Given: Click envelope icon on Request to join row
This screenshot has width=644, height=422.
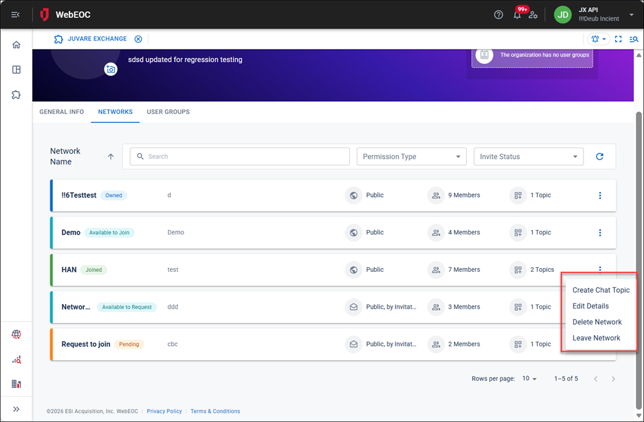Looking at the screenshot, I should [x=354, y=344].
